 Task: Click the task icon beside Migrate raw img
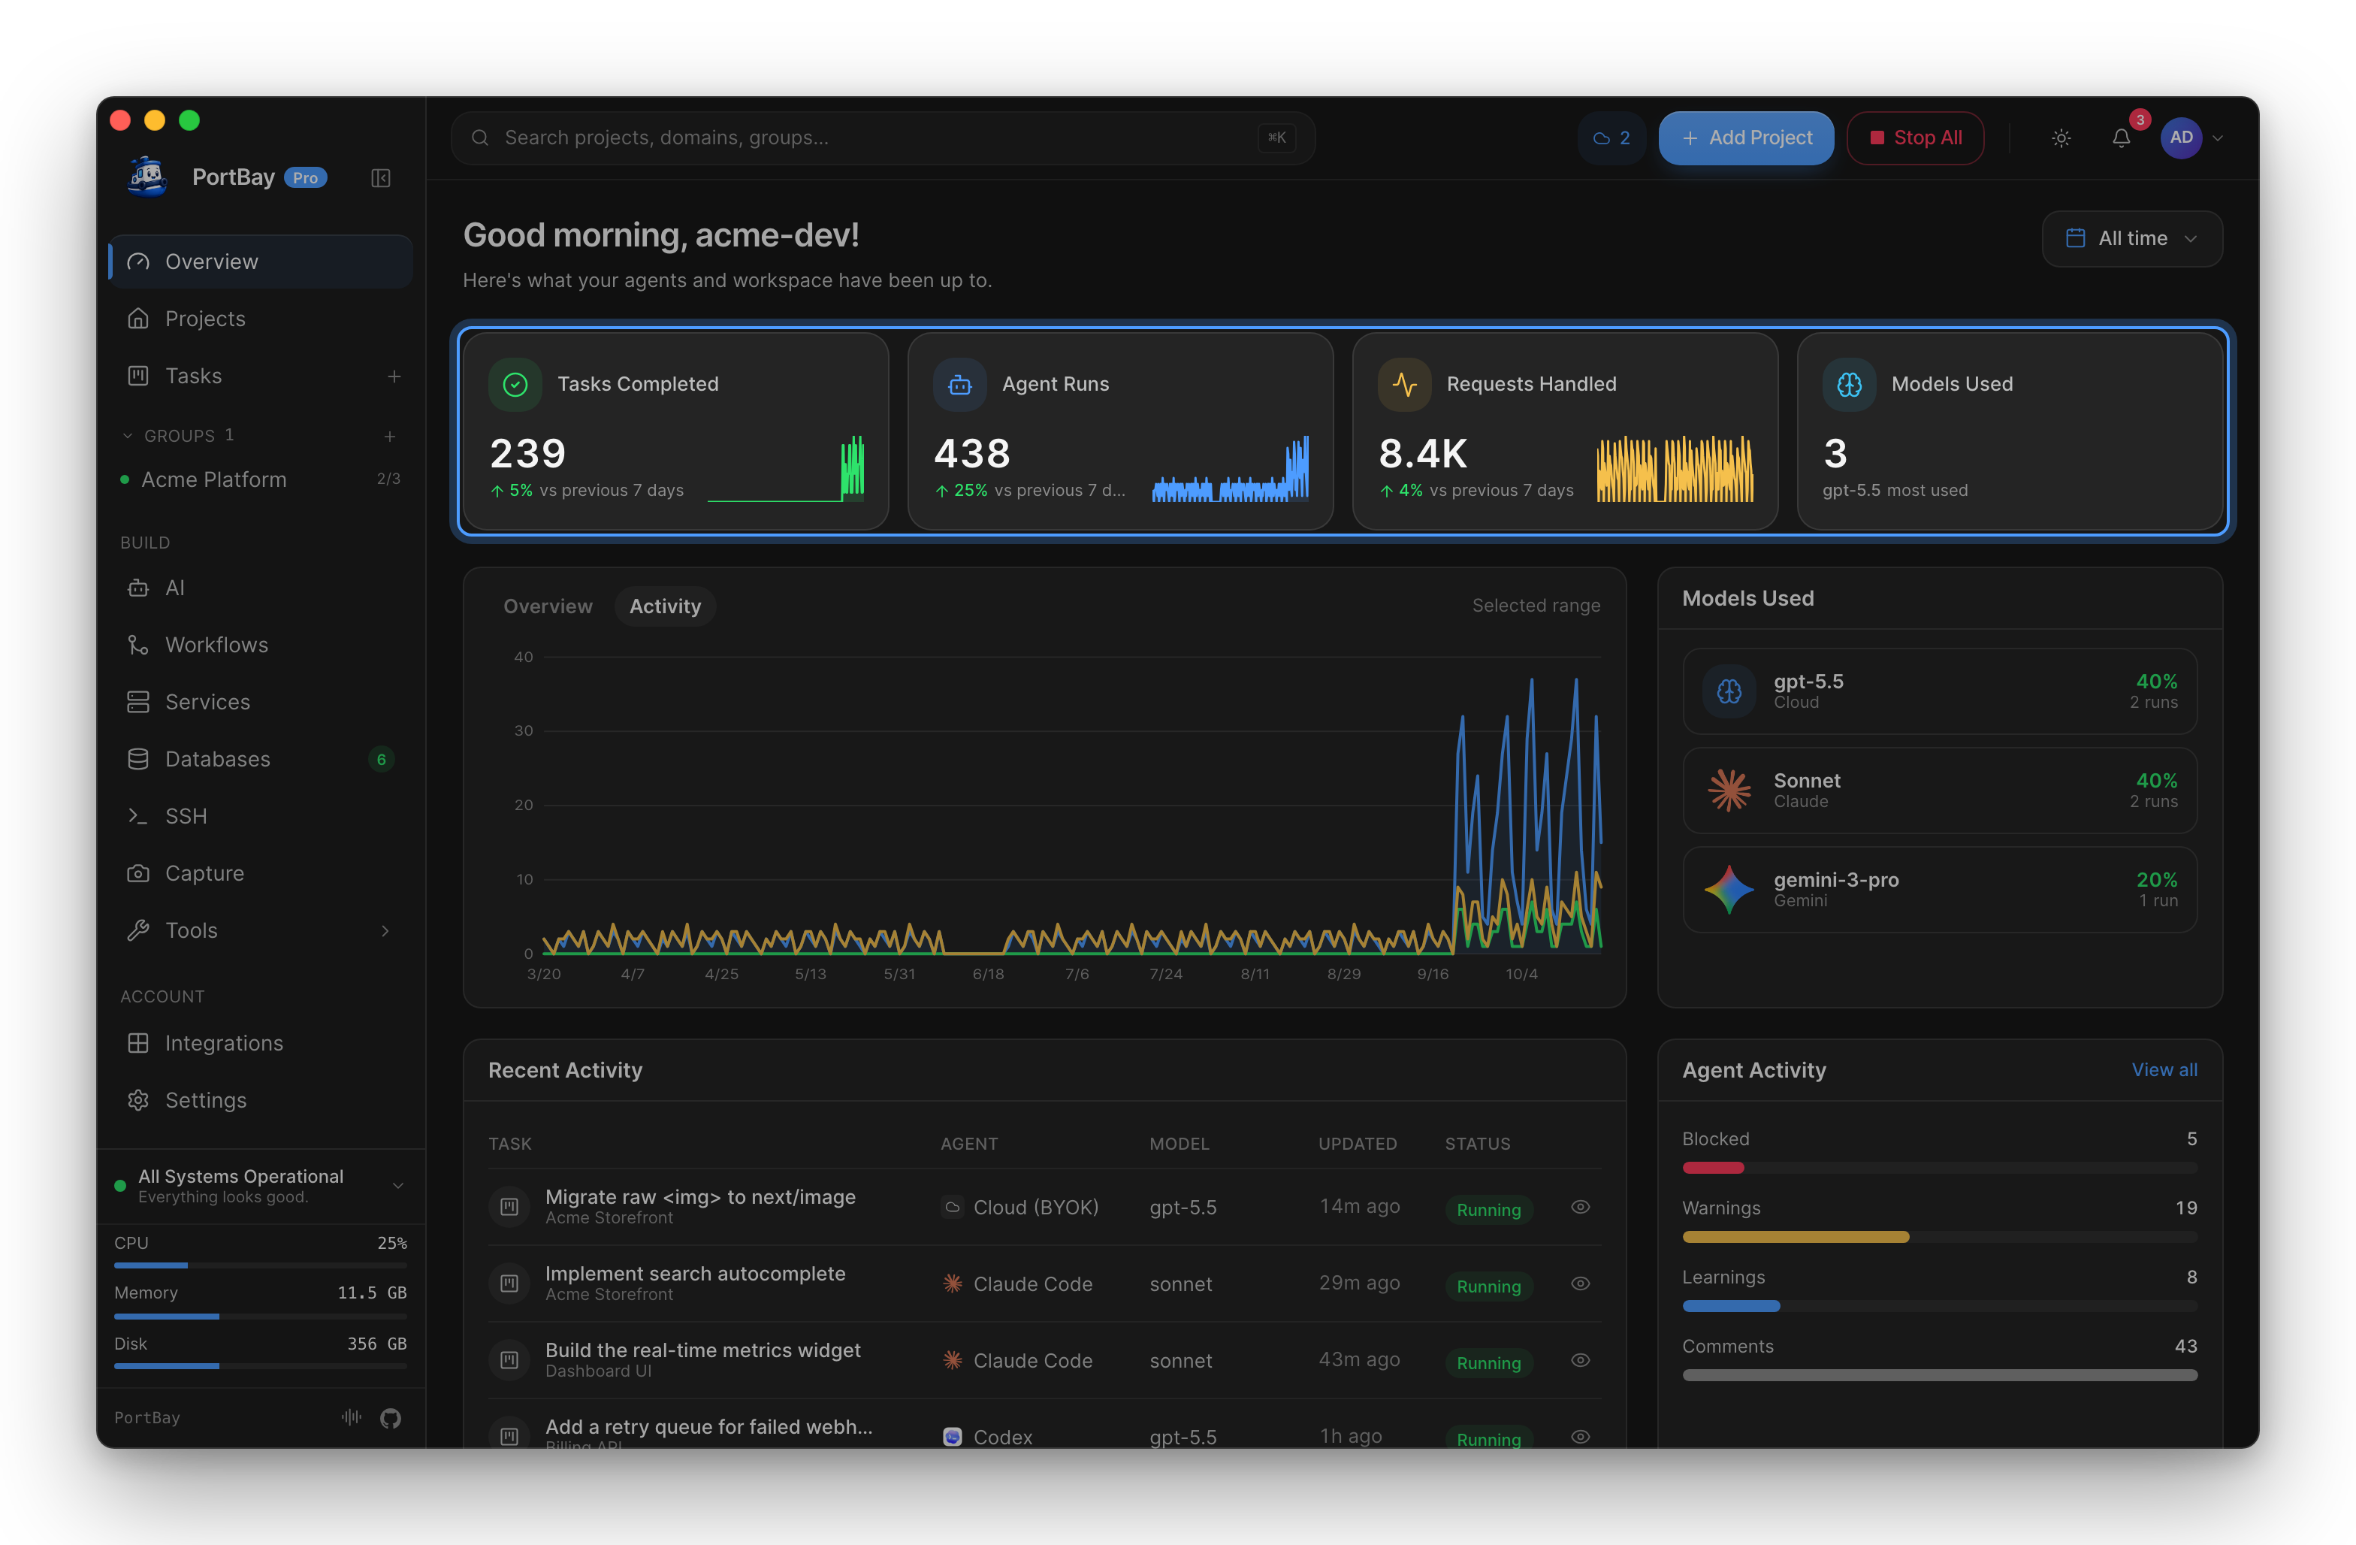(509, 1206)
